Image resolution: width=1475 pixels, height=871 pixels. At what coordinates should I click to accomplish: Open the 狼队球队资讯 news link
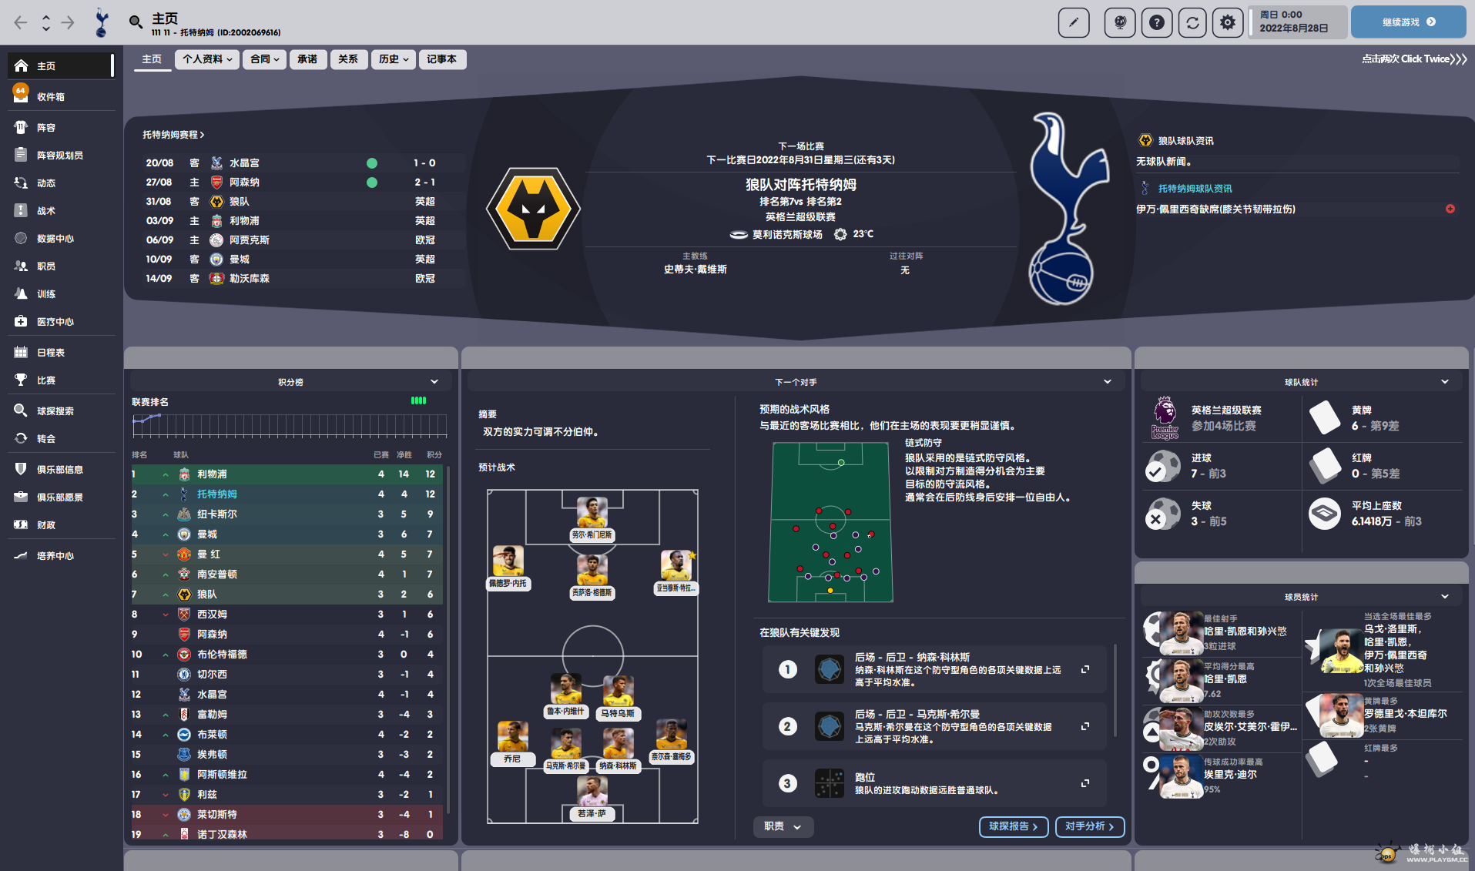coord(1185,141)
